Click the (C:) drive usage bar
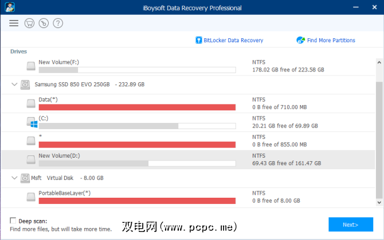The width and height of the screenshot is (384, 240). [x=137, y=126]
